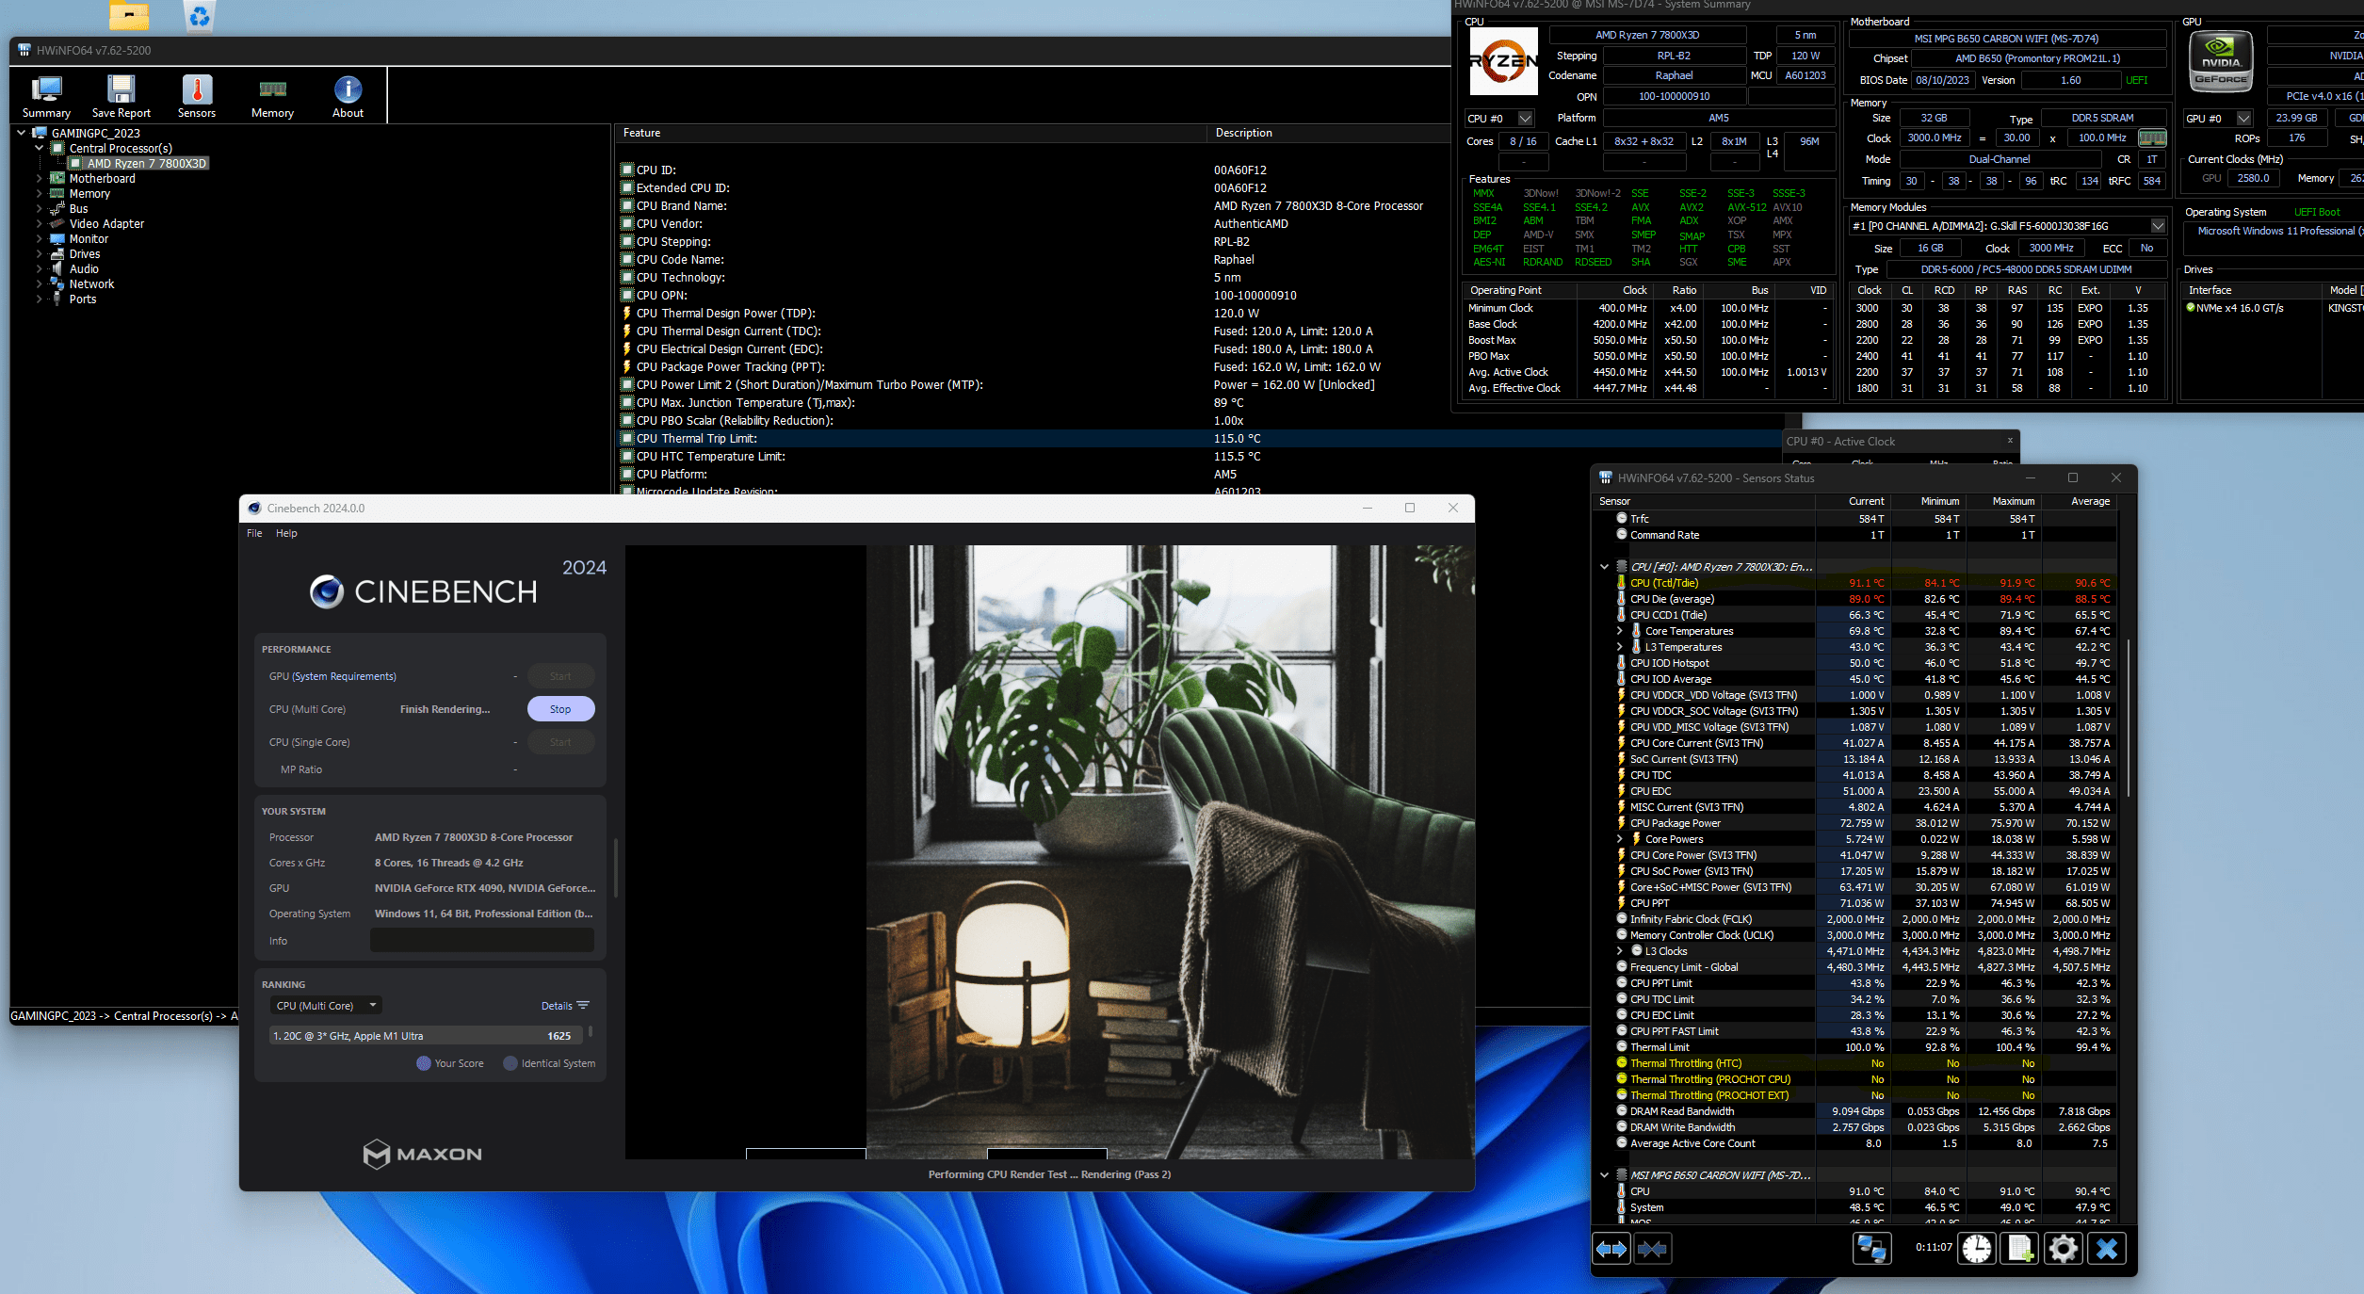Screen dimensions: 2364x1294
Task: Click the Drives icon in the device tree
Action: point(57,253)
